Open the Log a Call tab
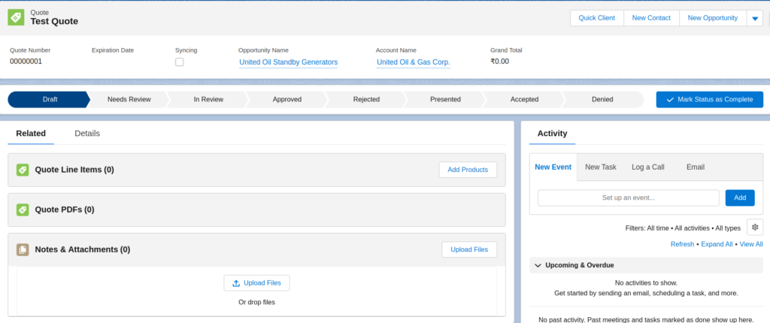The image size is (770, 323). [x=647, y=167]
